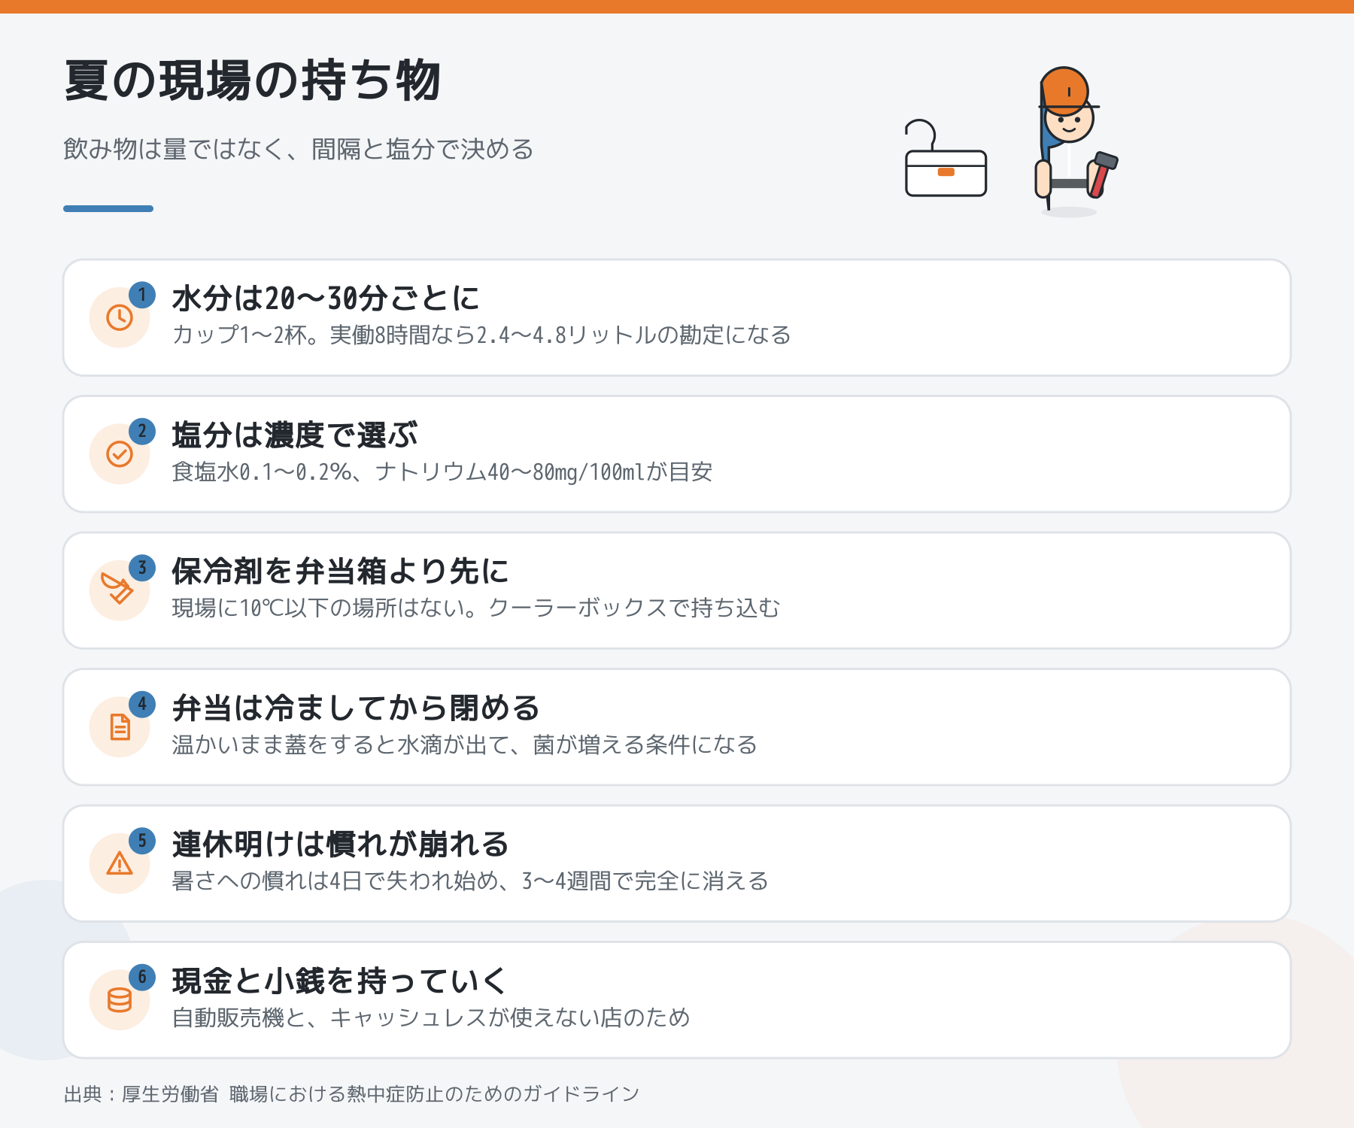Click the text 暑さへの慣れは4日で失われ始め、3〜4週間で完全に消える
The image size is (1354, 1128).
(470, 881)
